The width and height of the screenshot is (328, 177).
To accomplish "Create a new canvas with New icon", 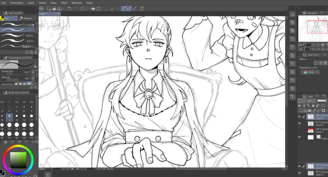I will point(49,9).
